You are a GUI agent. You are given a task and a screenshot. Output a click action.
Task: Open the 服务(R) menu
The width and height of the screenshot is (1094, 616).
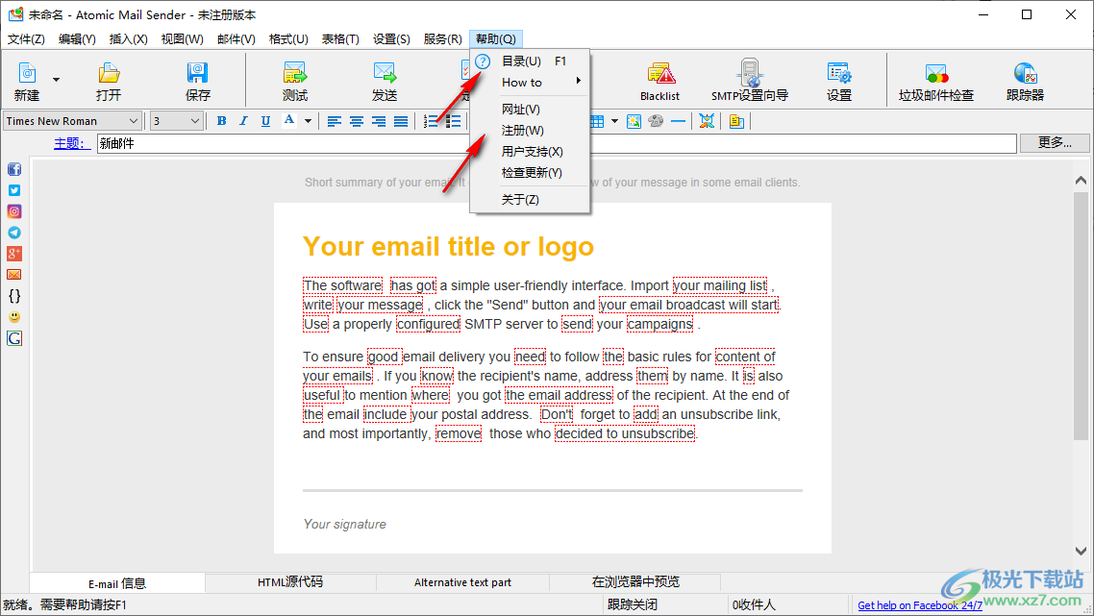tap(442, 39)
